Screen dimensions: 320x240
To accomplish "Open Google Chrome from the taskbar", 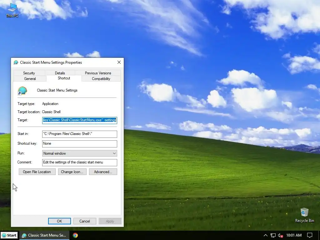I will coord(75,235).
